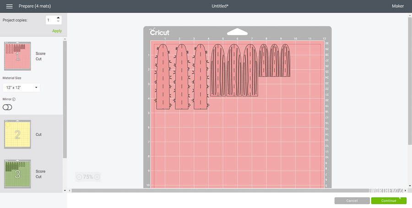Viewport: 412px width, 208px height.
Task: Toggle the Mirror switch
Action: tap(7, 107)
